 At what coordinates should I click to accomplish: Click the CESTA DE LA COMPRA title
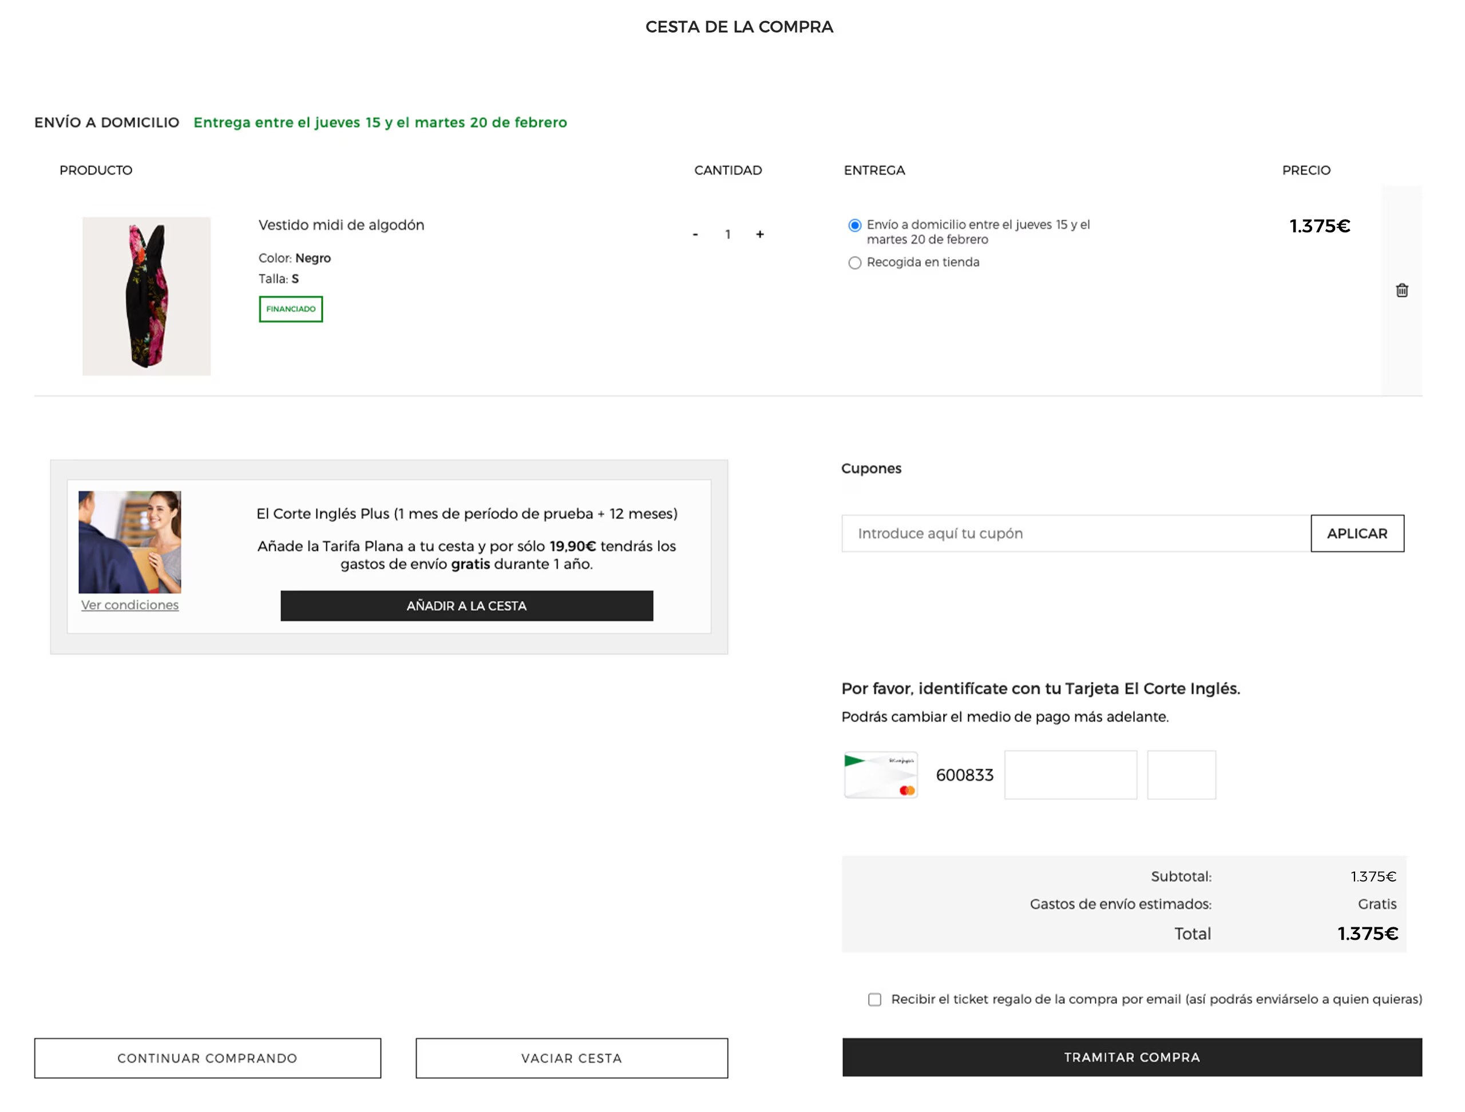coord(739,27)
